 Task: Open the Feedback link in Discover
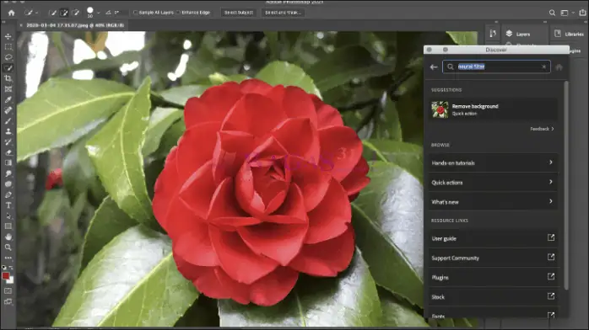point(542,129)
